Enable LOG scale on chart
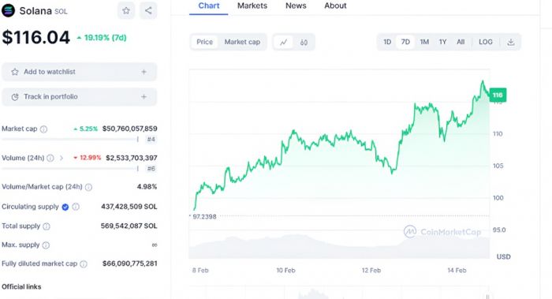Viewport: 552px width, 299px height. pos(486,42)
